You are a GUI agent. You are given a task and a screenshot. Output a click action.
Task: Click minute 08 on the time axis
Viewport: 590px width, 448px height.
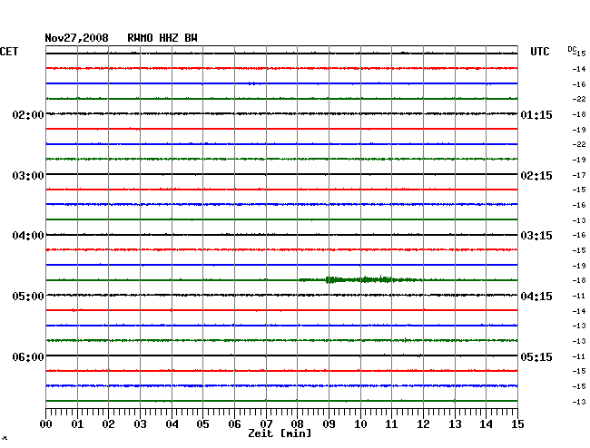tap(297, 424)
